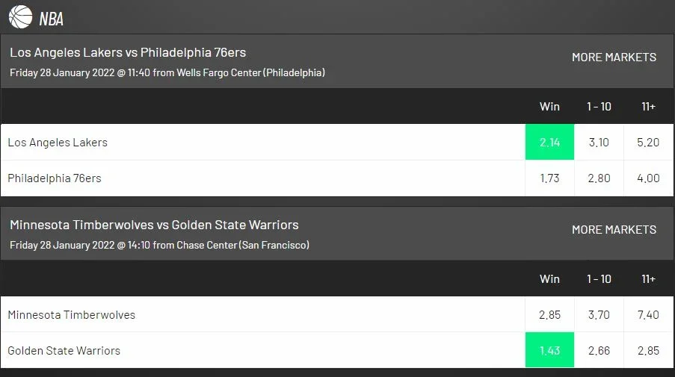This screenshot has height=377, width=675.
Task: Choose Timberwolves 1-10 margin odds 3.70
Action: tap(599, 314)
